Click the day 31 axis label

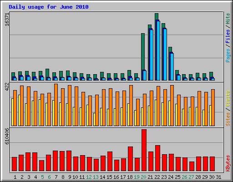coord(218,177)
